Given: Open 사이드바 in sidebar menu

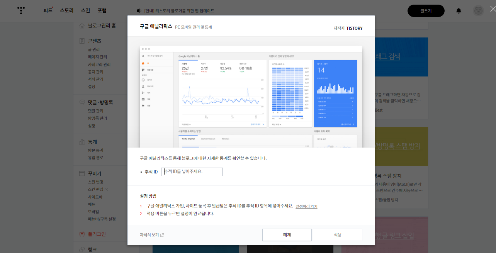Looking at the screenshot, I should (95, 197).
